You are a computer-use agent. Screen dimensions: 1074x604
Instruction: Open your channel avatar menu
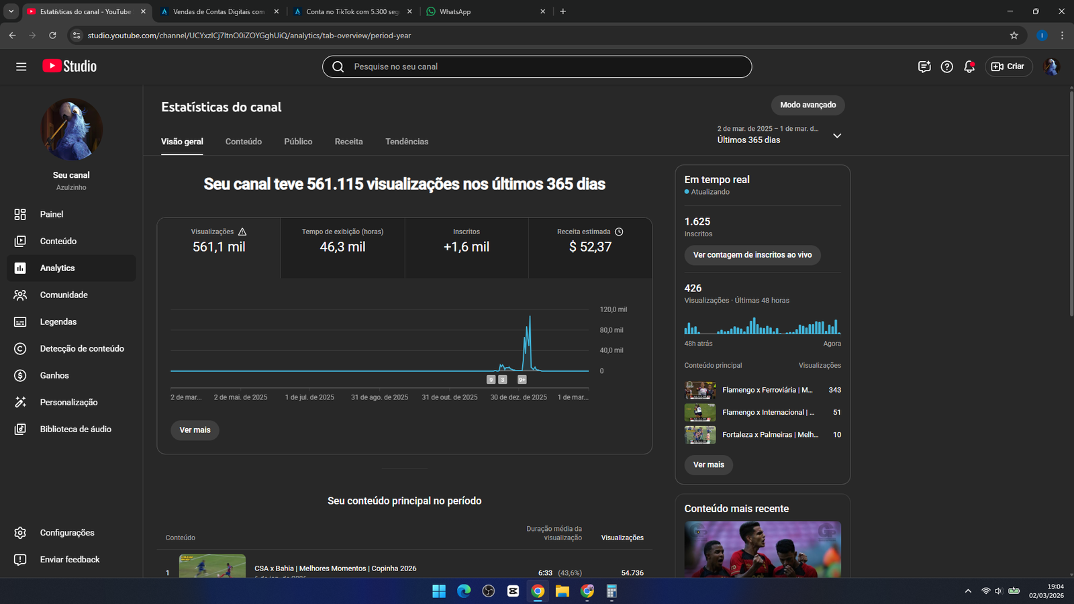pos(1051,66)
